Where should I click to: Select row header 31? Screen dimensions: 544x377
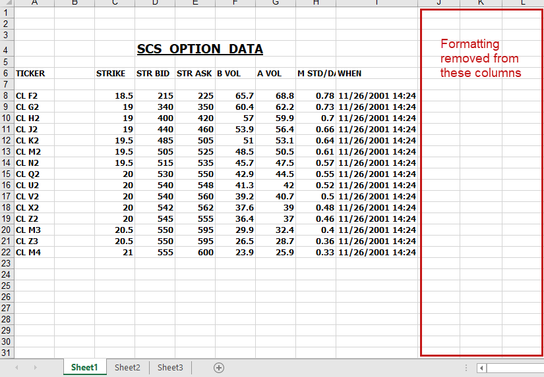click(6, 353)
